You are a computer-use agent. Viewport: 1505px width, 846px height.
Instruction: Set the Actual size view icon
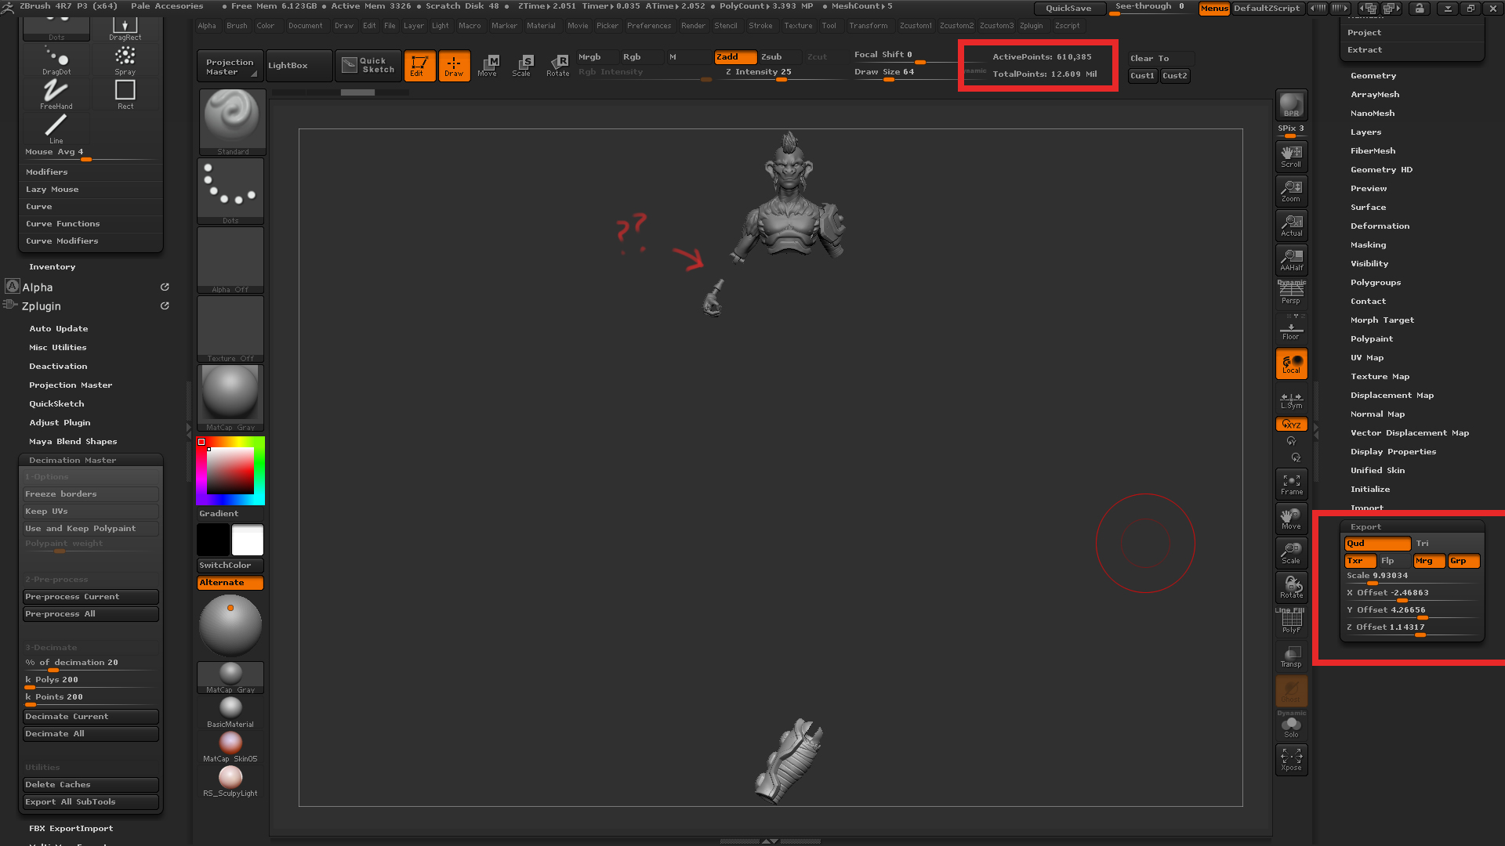click(1291, 226)
